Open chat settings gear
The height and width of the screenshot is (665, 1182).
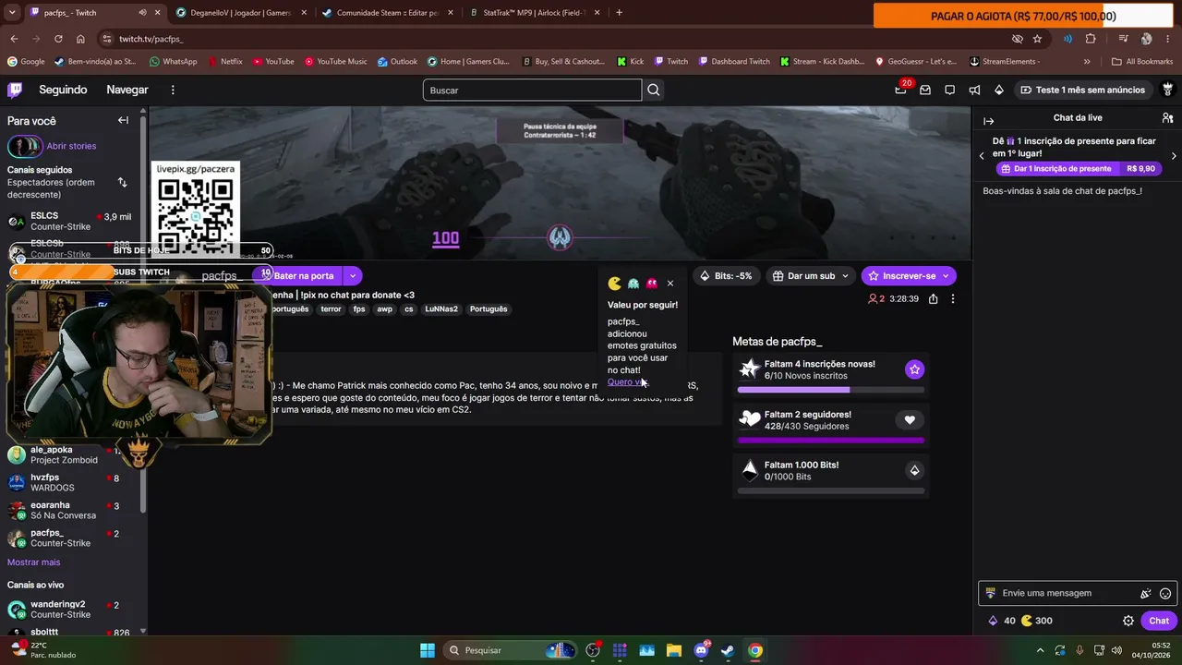click(1128, 621)
